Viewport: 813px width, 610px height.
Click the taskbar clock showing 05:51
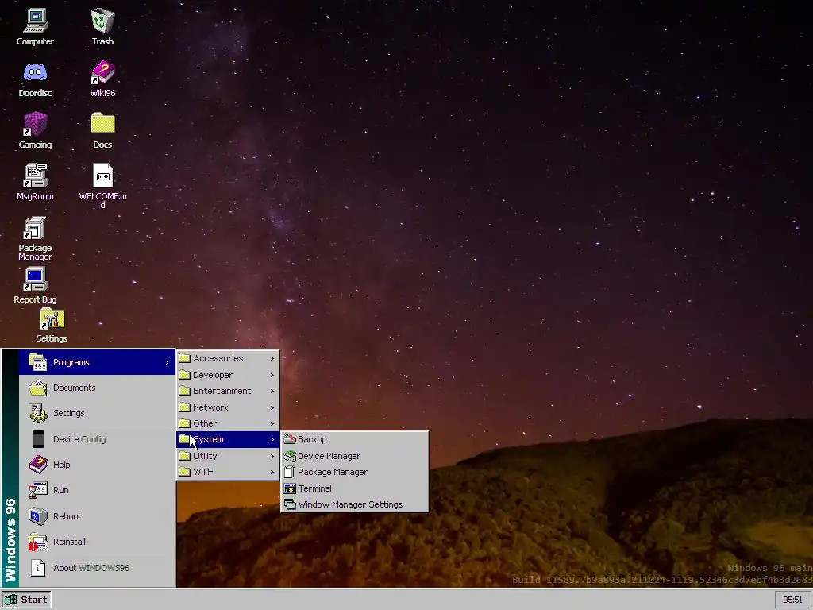792,600
